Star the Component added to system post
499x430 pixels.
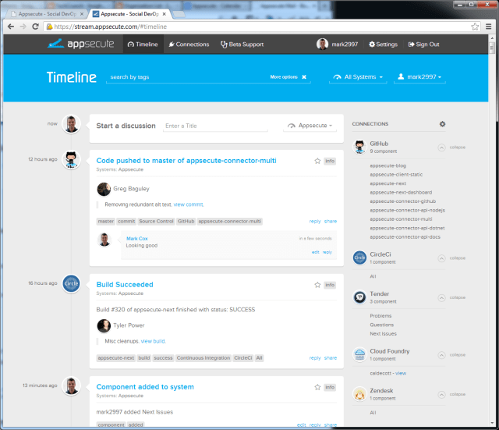(317, 387)
